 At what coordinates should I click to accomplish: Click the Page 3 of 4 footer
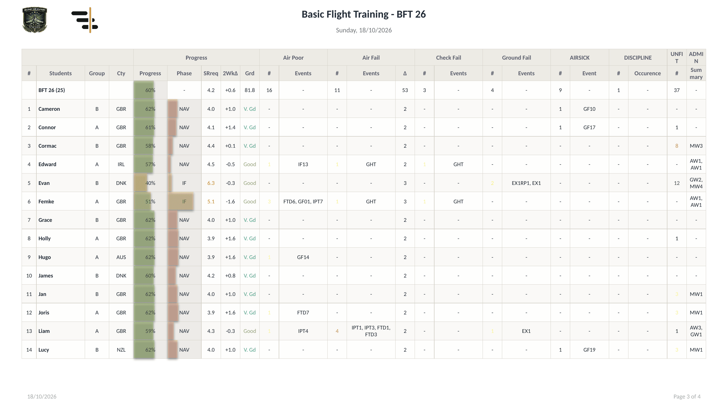point(687,396)
